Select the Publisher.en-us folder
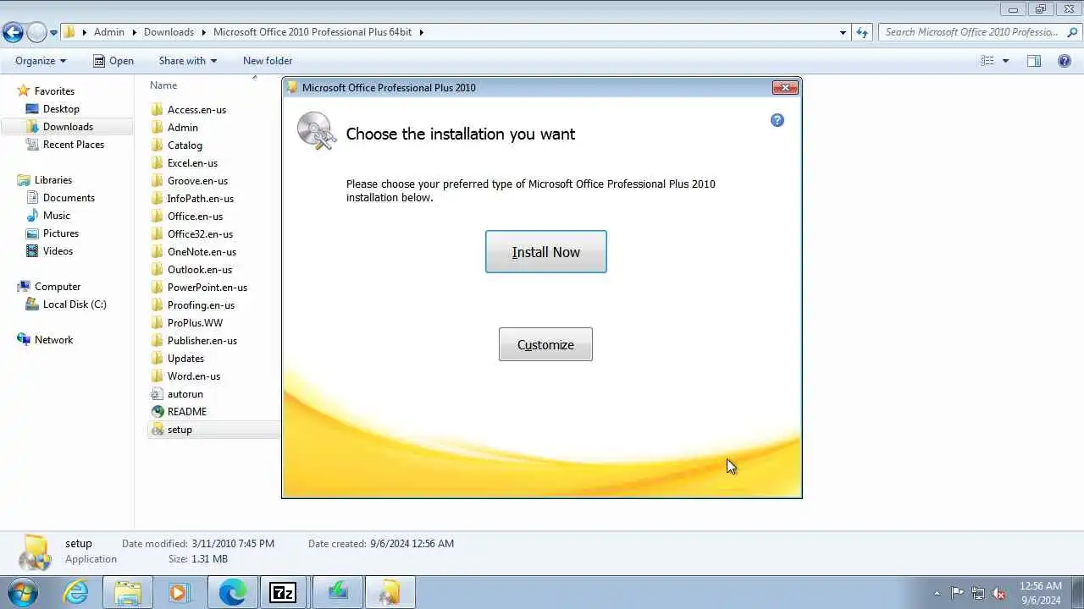The width and height of the screenshot is (1084, 609). point(202,341)
